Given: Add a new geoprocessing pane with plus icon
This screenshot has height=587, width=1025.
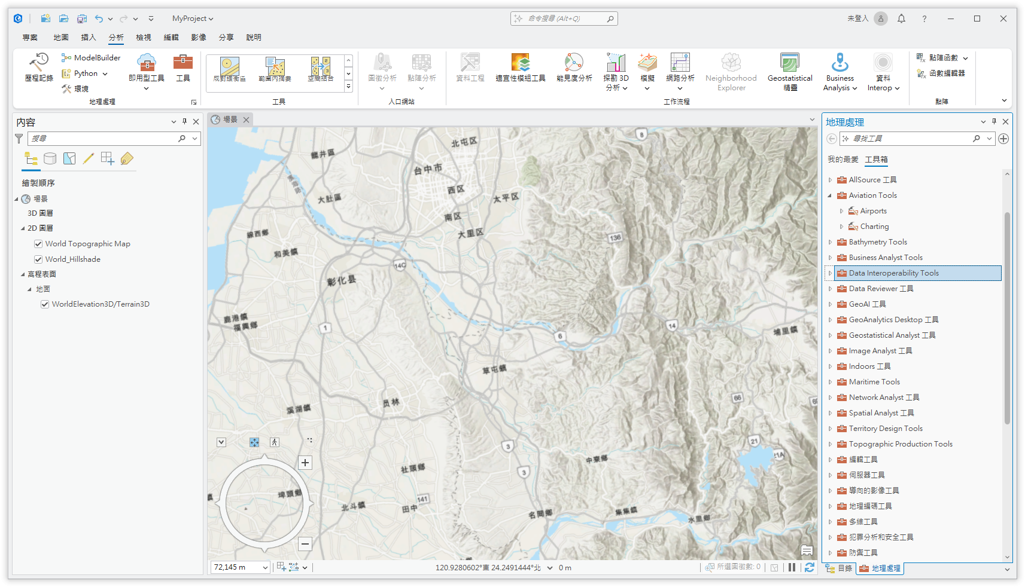Looking at the screenshot, I should coord(1003,139).
